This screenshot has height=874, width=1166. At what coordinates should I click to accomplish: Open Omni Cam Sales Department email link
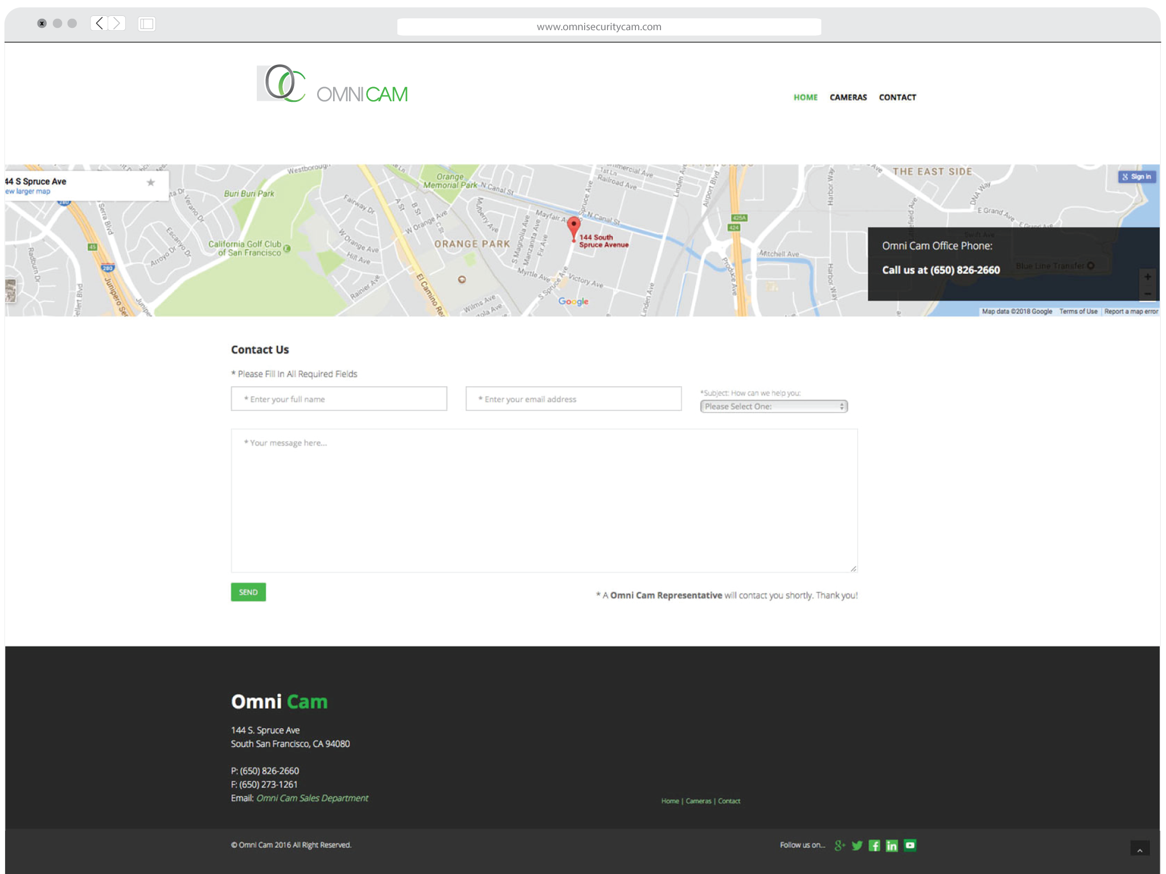(312, 798)
